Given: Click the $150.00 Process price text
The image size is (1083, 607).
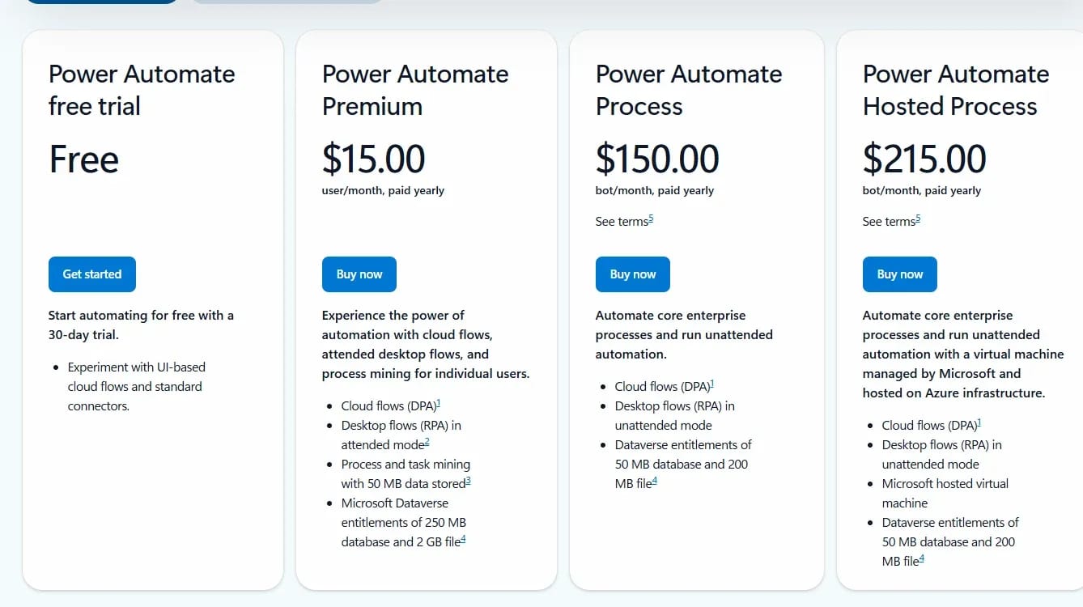Looking at the screenshot, I should point(657,159).
